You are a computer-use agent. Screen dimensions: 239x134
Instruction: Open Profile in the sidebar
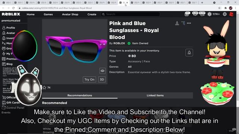click(x=9, y=28)
